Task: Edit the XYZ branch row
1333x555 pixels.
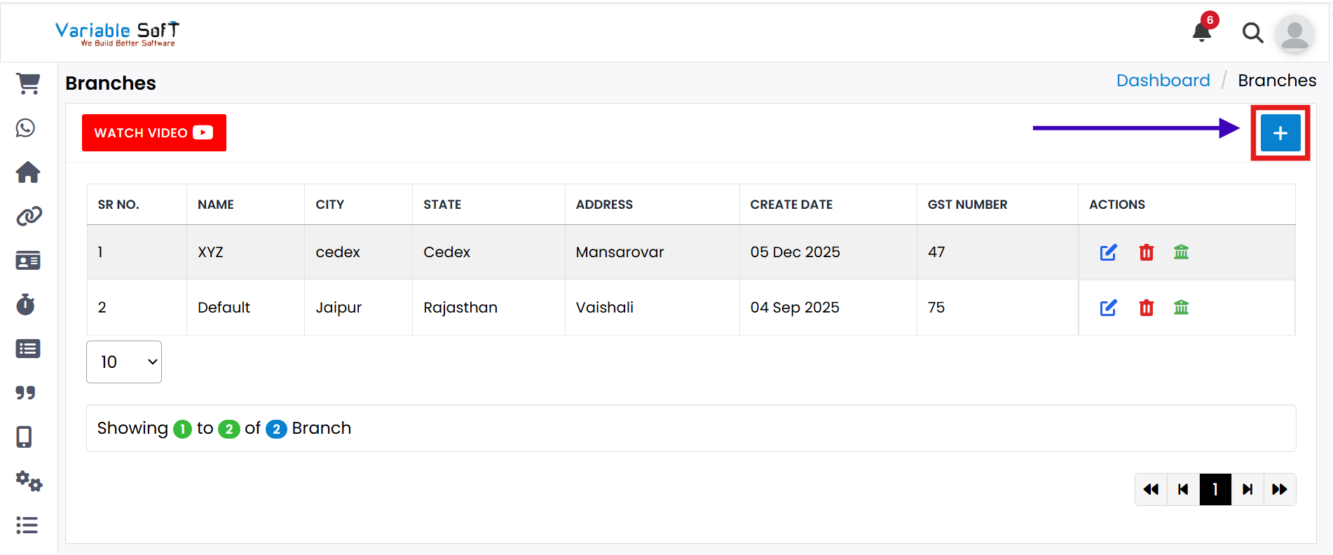Action: click(1108, 252)
